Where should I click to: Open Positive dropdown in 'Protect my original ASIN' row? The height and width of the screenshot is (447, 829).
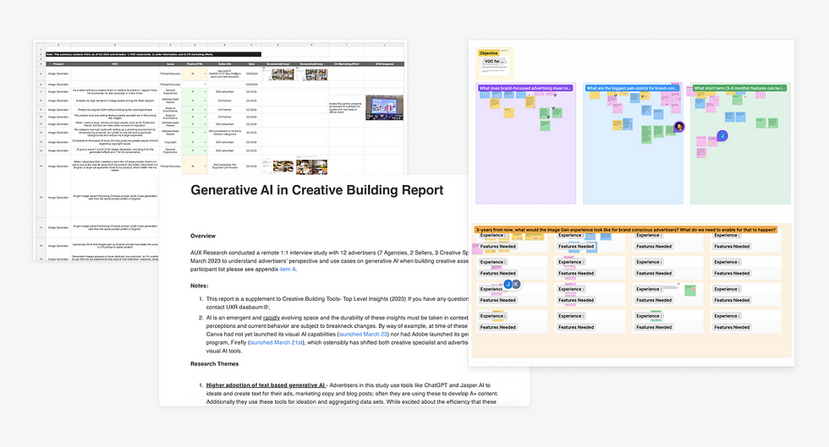click(x=205, y=110)
